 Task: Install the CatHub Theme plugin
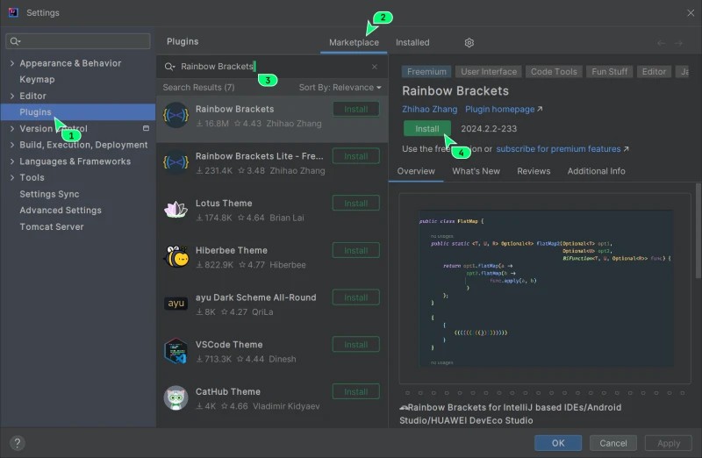tap(356, 391)
